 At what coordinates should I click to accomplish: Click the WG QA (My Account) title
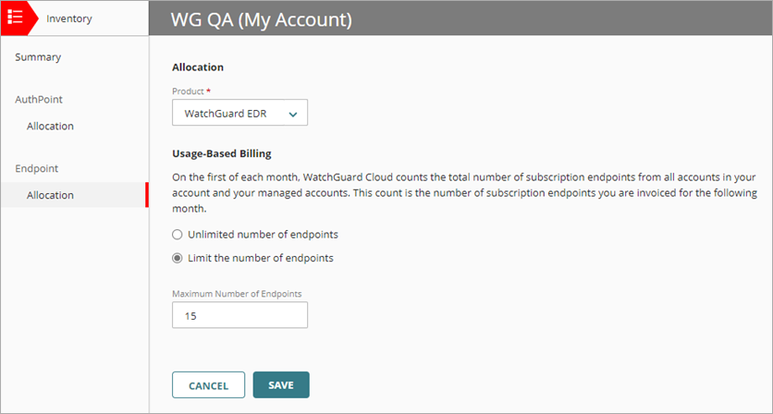[262, 18]
